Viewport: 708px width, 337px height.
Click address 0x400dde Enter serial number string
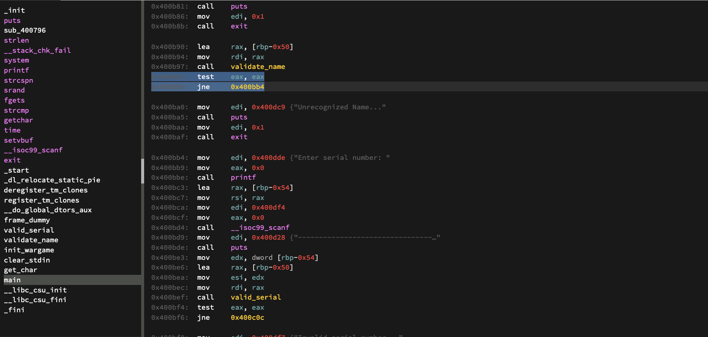click(x=268, y=158)
